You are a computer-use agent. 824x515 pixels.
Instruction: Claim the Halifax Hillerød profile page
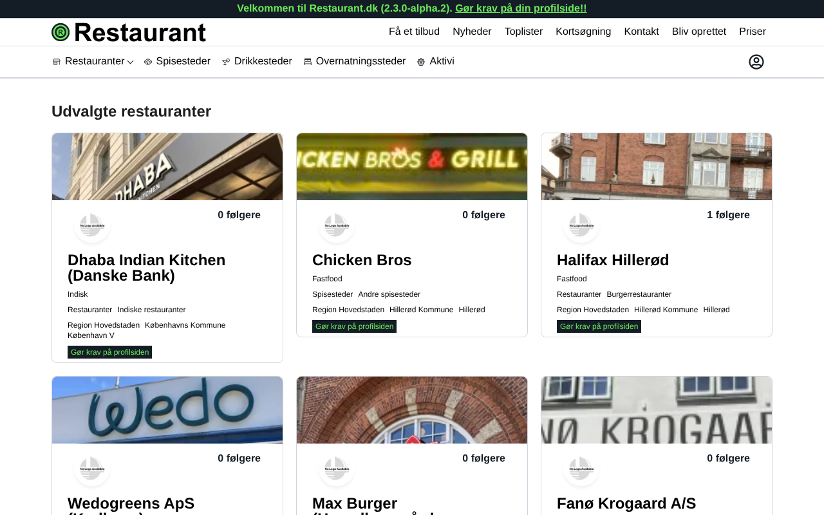pyautogui.click(x=599, y=326)
